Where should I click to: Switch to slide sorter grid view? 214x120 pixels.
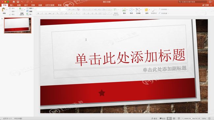tap(174, 118)
